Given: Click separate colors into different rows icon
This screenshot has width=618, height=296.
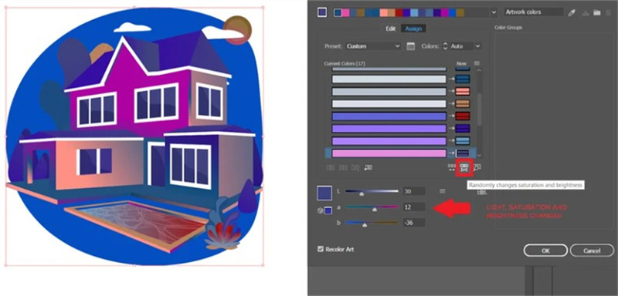Looking at the screenshot, I should (x=343, y=168).
